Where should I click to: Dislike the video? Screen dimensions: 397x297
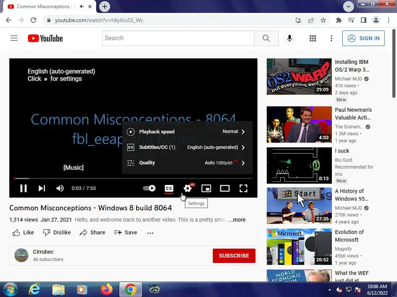click(x=57, y=232)
